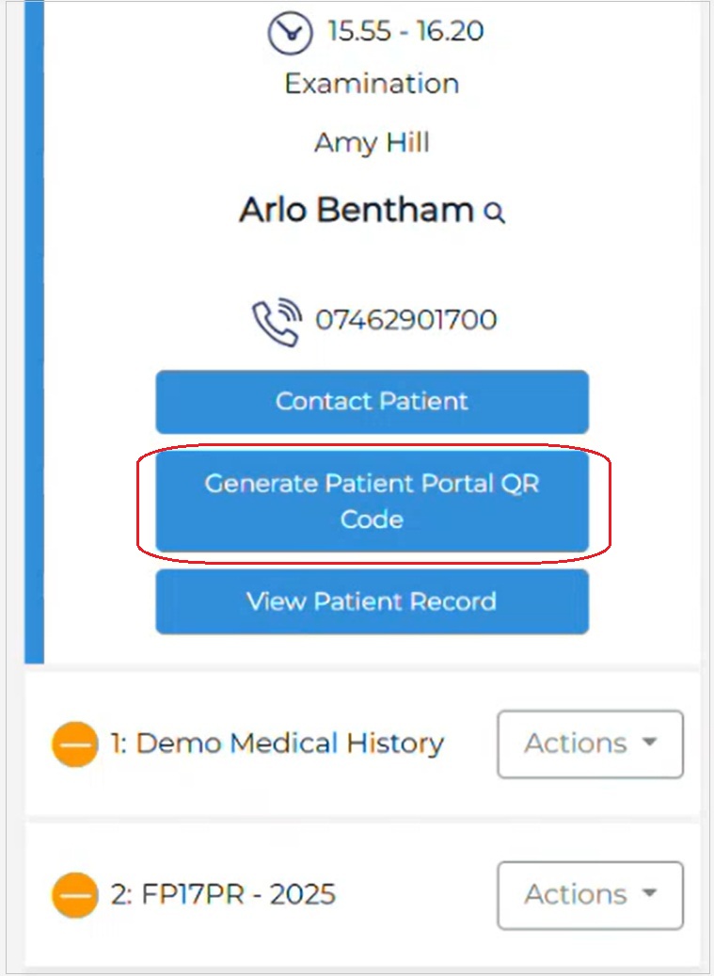This screenshot has height=976, width=714.
Task: Open View Patient Record
Action: tap(373, 601)
